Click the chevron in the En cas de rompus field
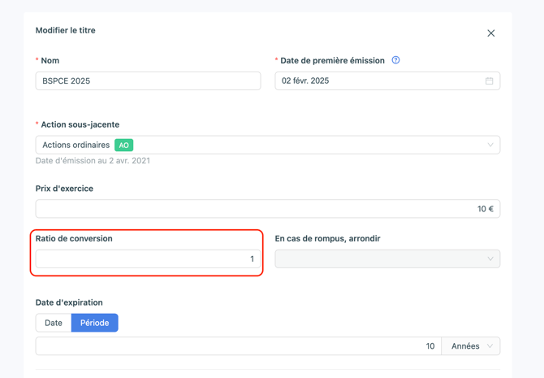544x378 pixels. (x=490, y=259)
